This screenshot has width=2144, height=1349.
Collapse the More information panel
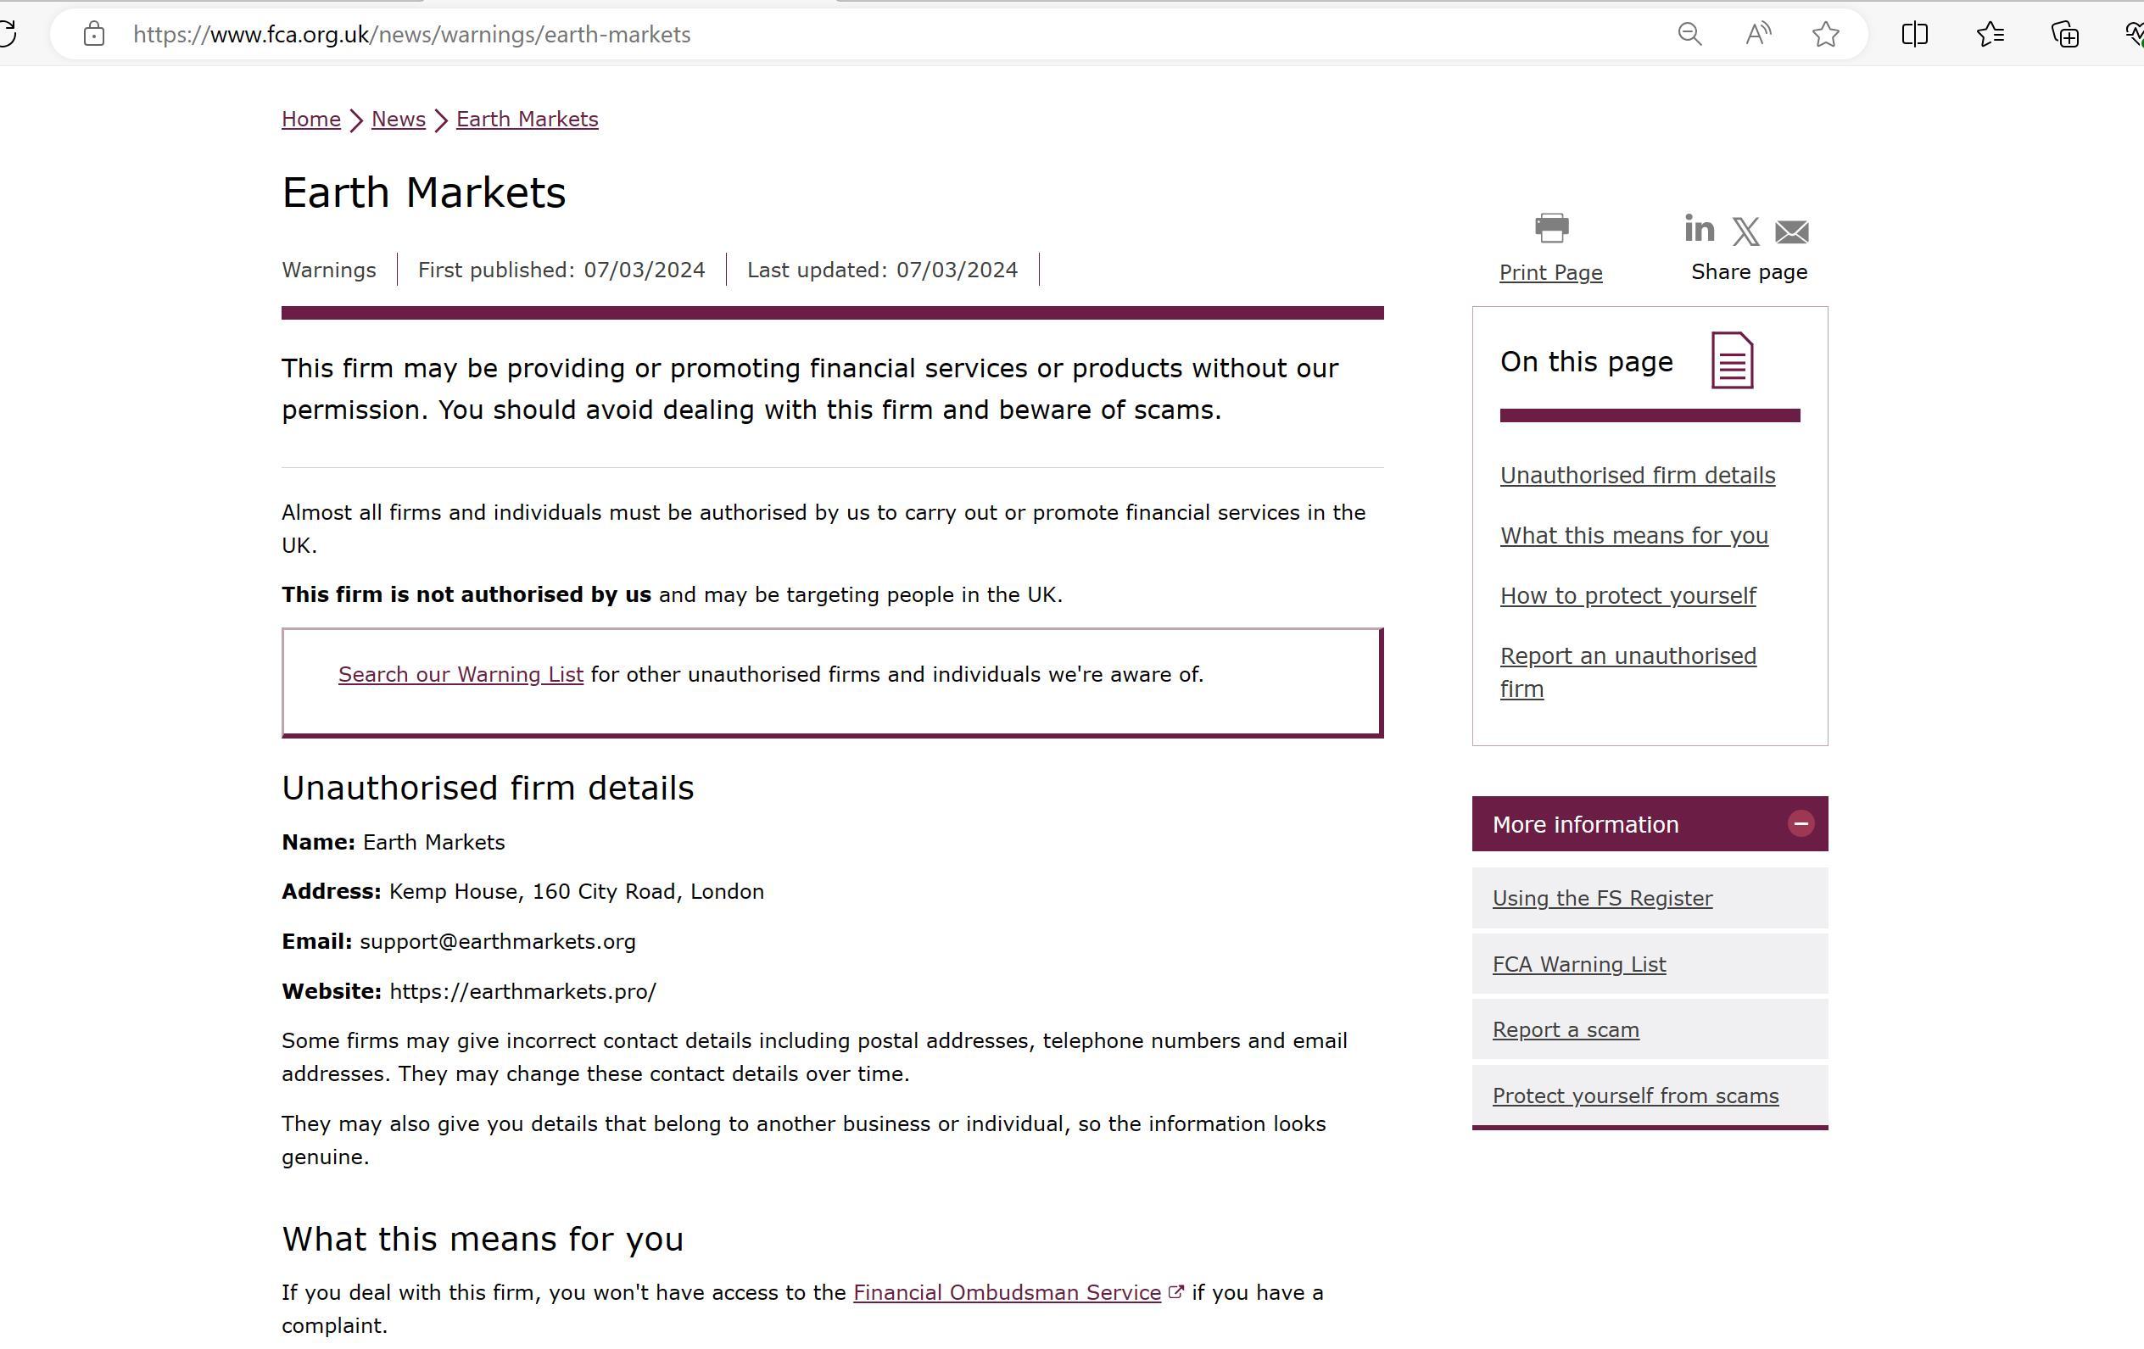point(1801,823)
